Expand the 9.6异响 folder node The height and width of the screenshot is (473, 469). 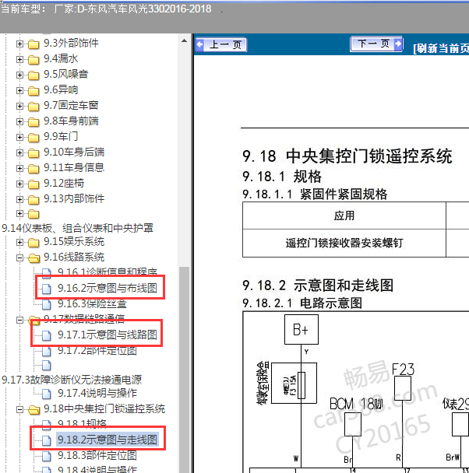[19, 91]
